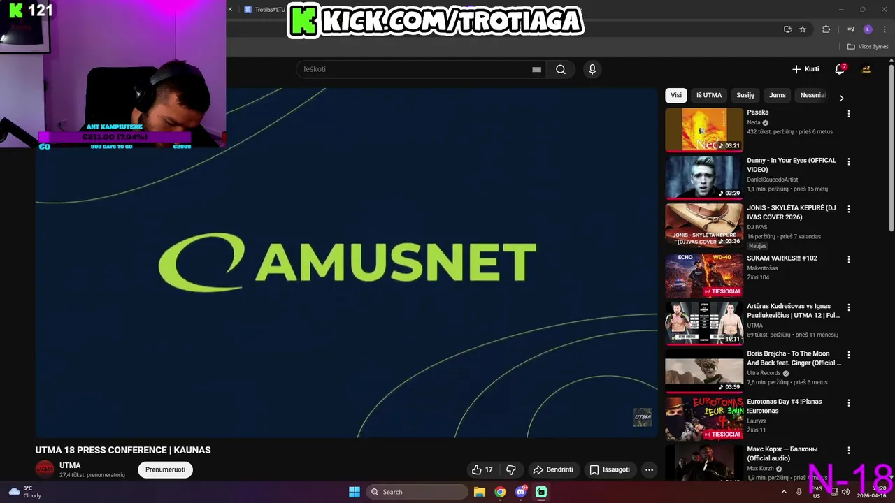Dislike the video with thumbs-down
The image size is (895, 503).
[511, 469]
